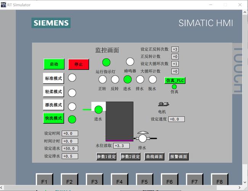Click the 水位读取 field showing +3.3
This screenshot has height=191, width=248.
121,146
